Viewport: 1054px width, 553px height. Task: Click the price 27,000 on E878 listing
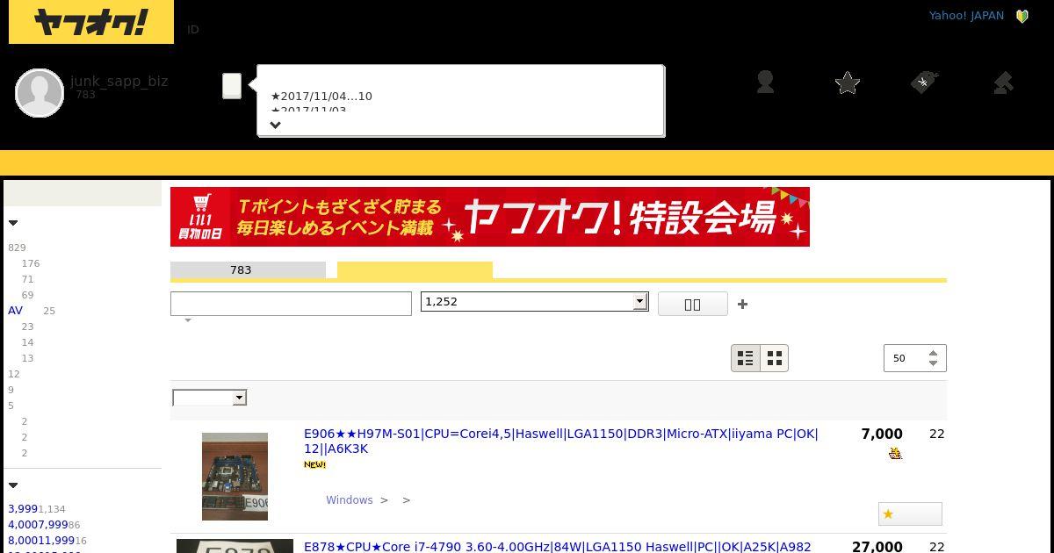(x=877, y=546)
